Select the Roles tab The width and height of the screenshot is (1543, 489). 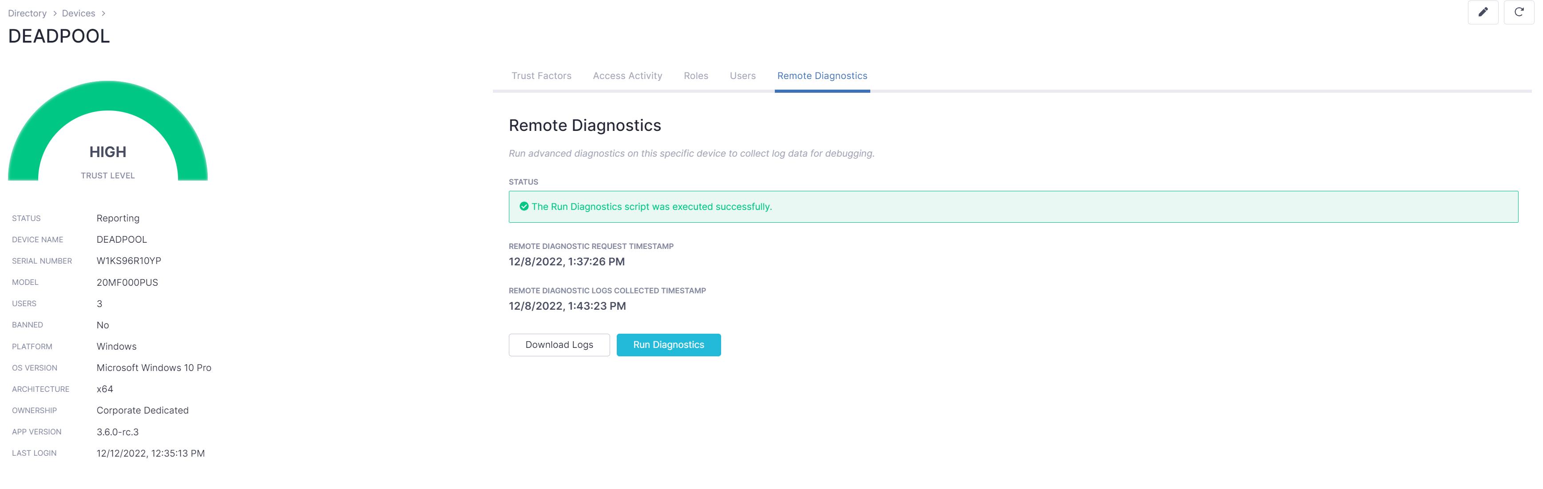(695, 76)
